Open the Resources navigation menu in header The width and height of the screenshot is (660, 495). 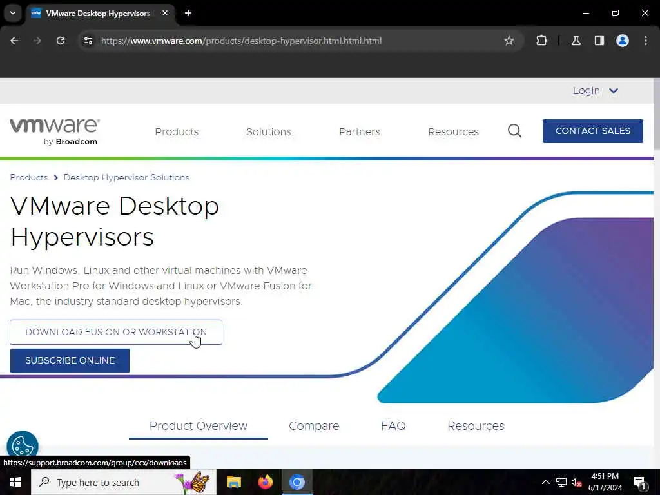453,131
